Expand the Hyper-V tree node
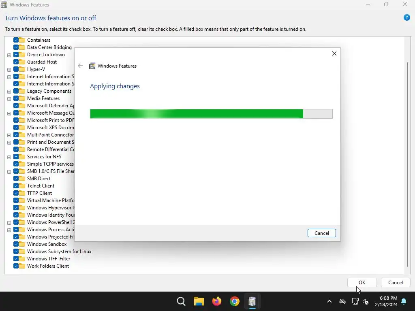The image size is (415, 311). (x=9, y=70)
